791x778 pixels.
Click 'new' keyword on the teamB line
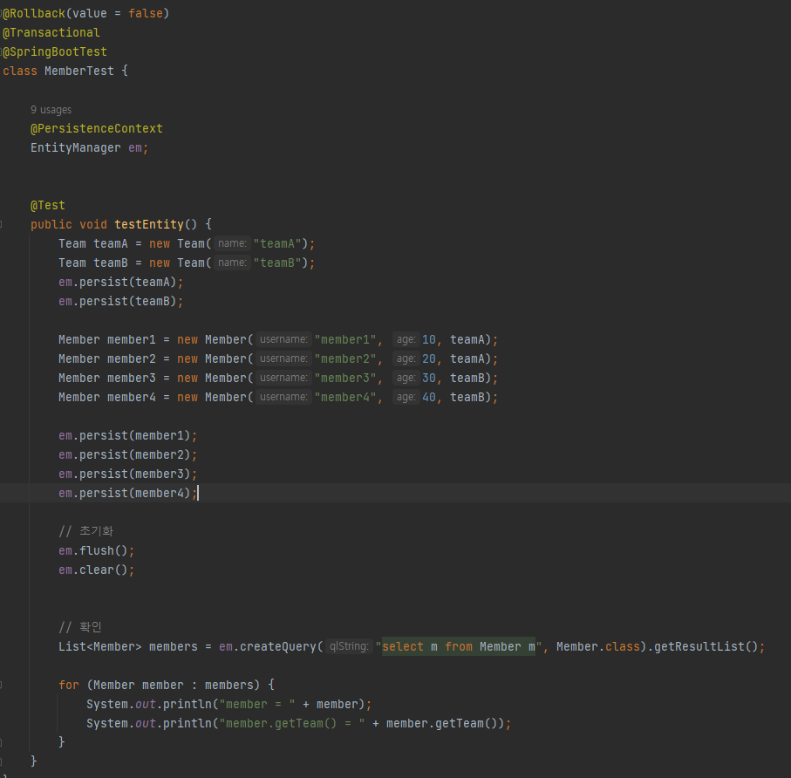[x=160, y=263]
